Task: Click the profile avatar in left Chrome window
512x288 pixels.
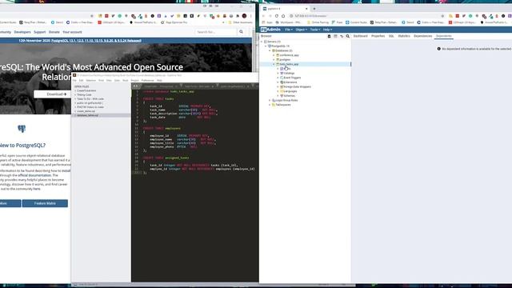Action: click(x=244, y=16)
